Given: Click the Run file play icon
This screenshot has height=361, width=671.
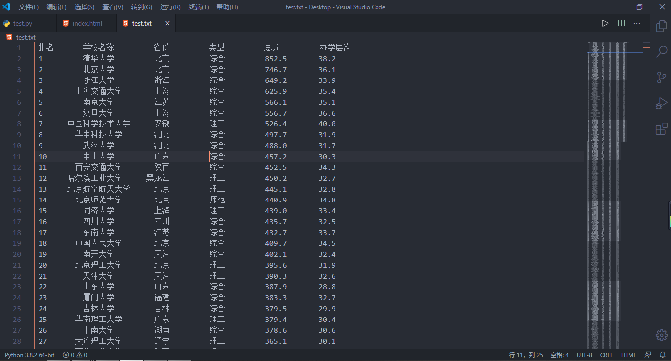Looking at the screenshot, I should pyautogui.click(x=605, y=23).
